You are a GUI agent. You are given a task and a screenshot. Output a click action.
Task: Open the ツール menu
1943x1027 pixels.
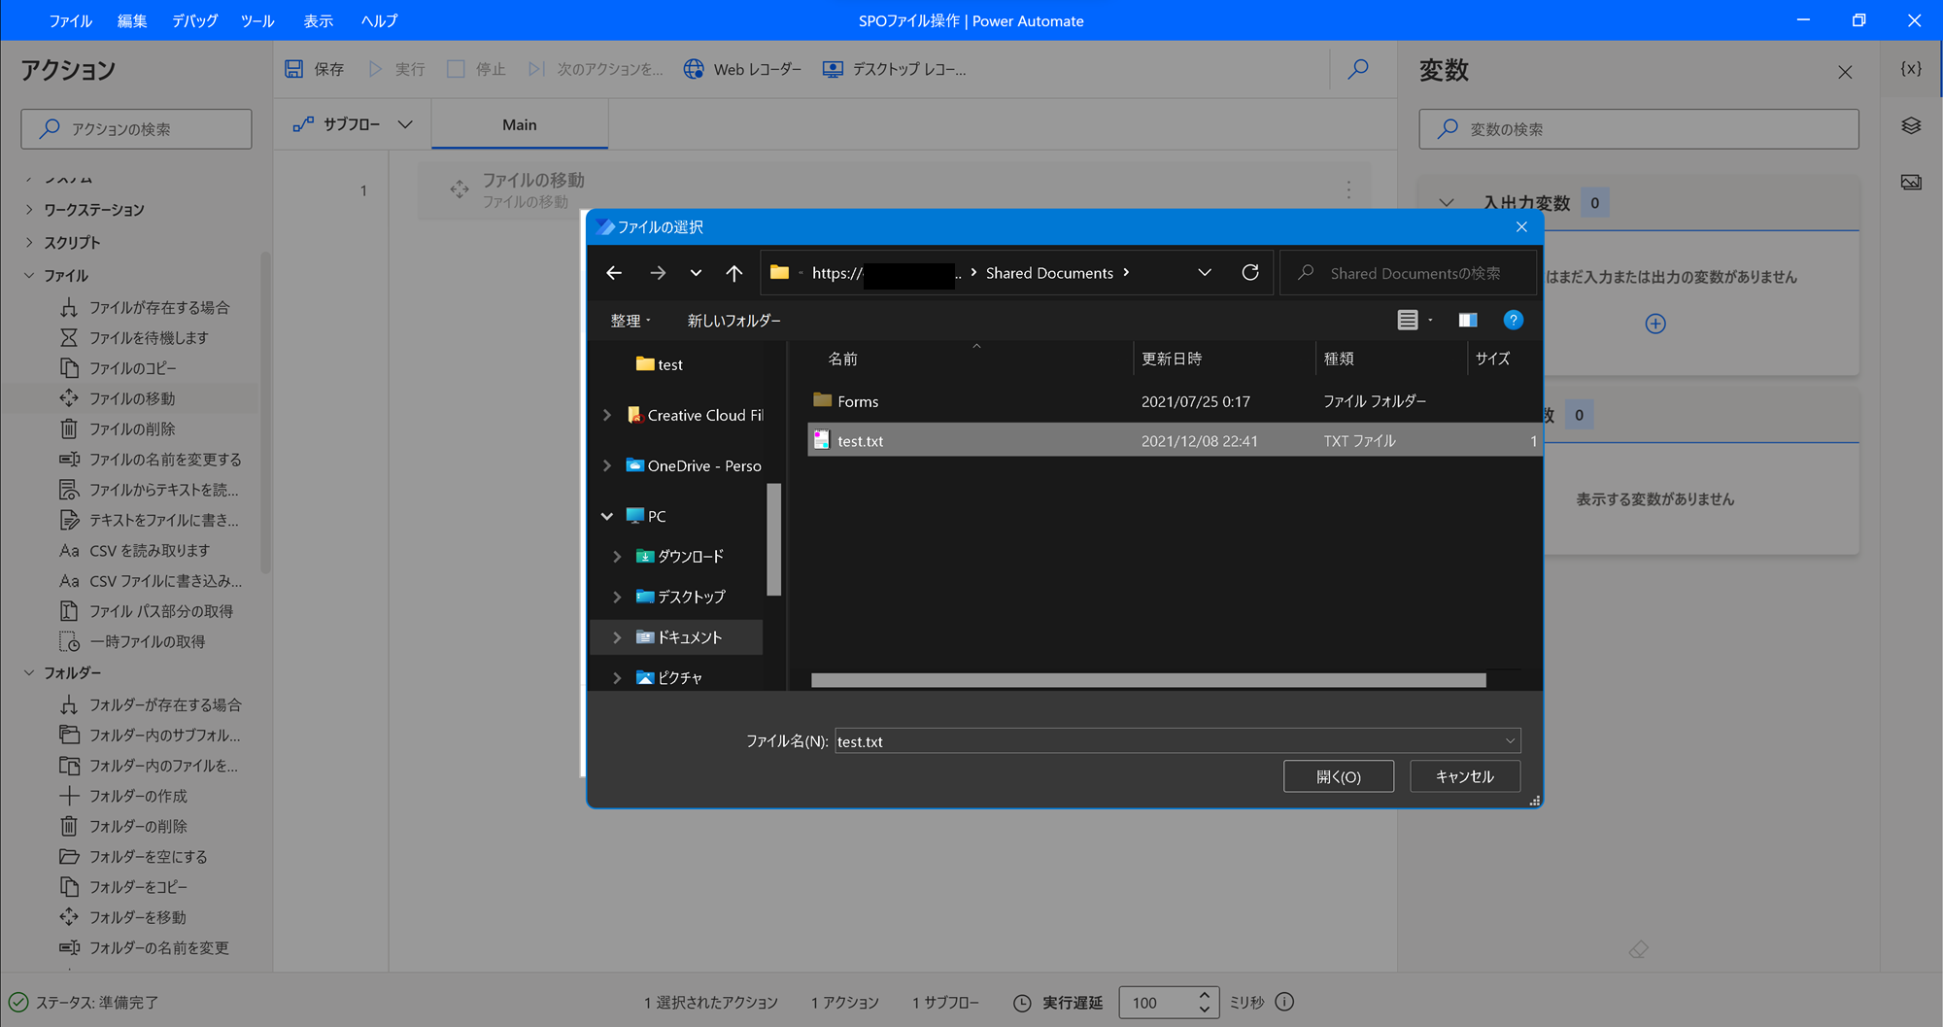click(257, 20)
